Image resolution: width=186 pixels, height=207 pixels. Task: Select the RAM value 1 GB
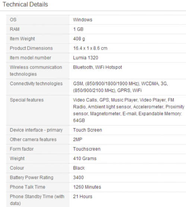coord(78,29)
